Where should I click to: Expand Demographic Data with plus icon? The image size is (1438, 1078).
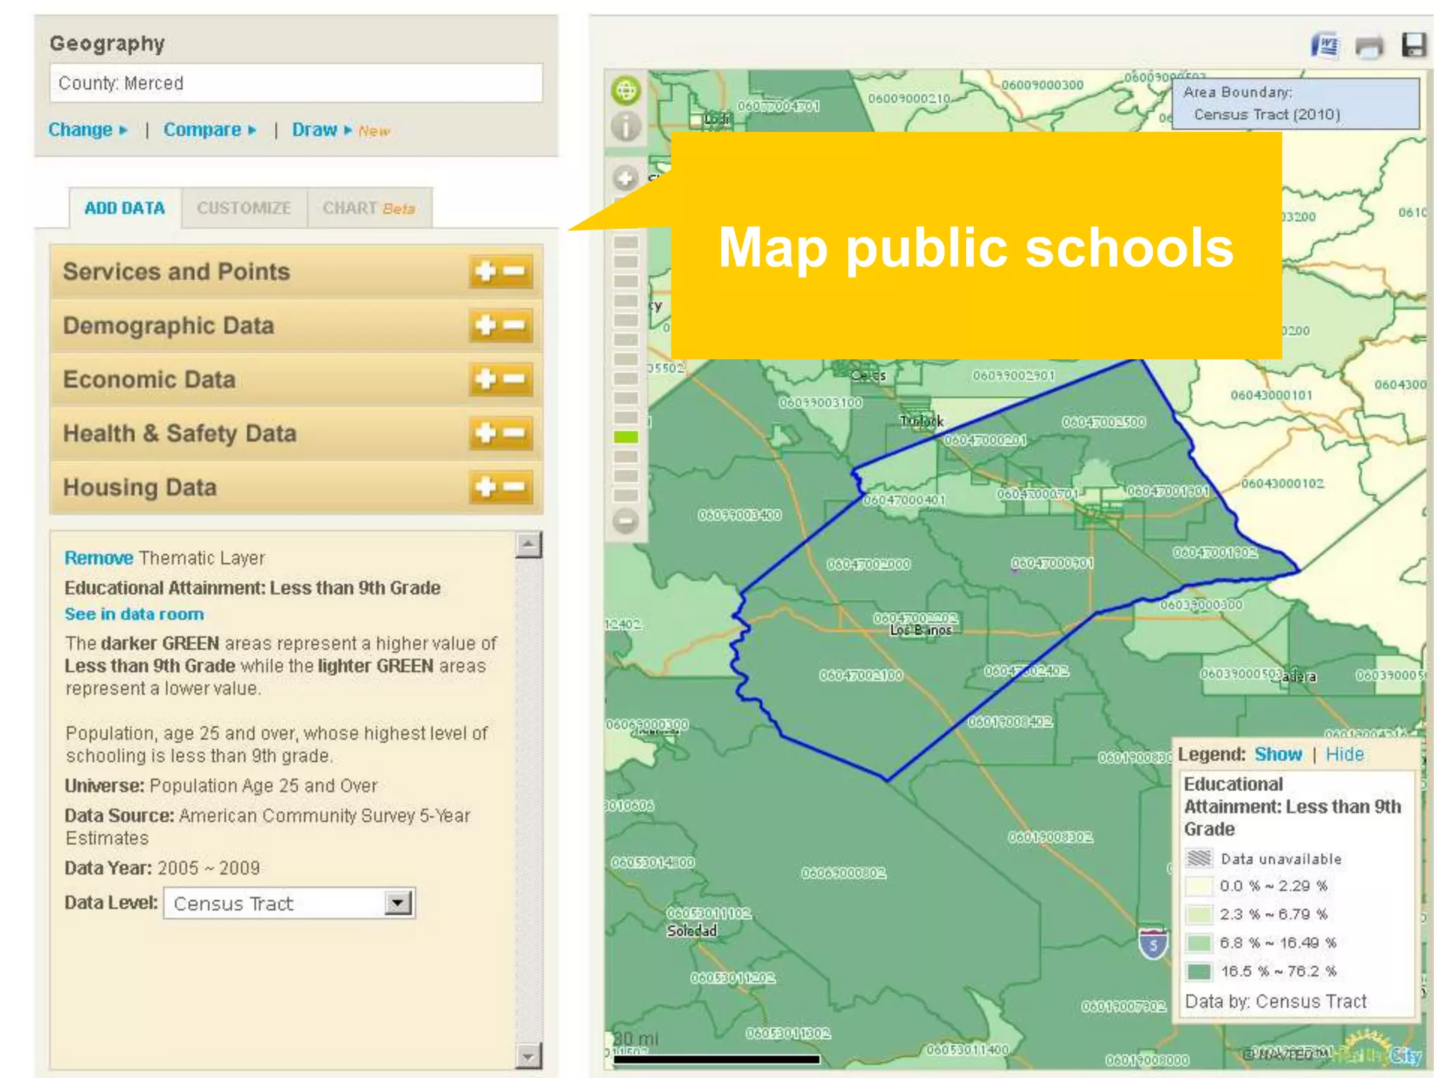click(486, 325)
